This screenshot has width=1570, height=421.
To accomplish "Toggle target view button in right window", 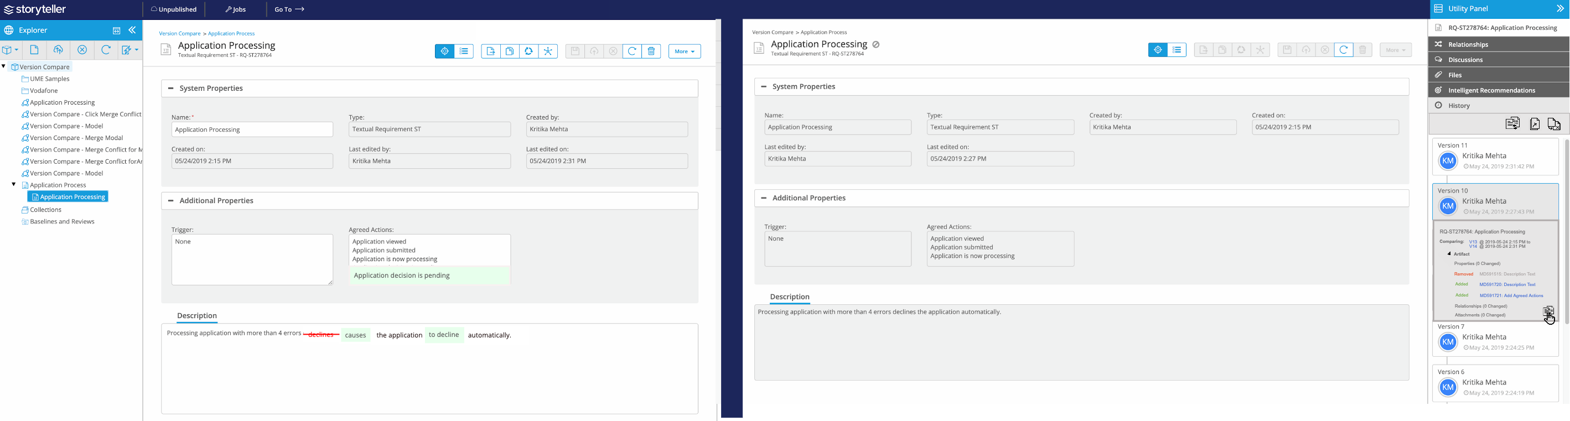I will [x=1158, y=50].
